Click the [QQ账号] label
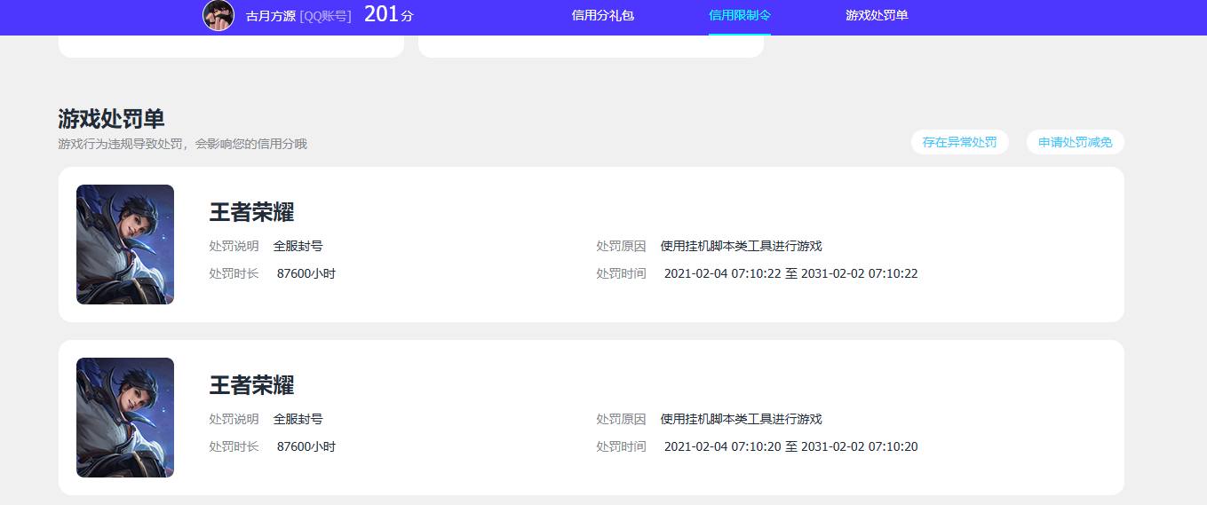1207x505 pixels. (x=326, y=16)
